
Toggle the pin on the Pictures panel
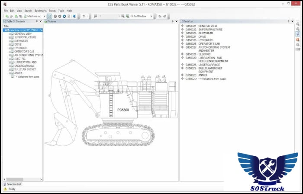[x=172, y=21]
